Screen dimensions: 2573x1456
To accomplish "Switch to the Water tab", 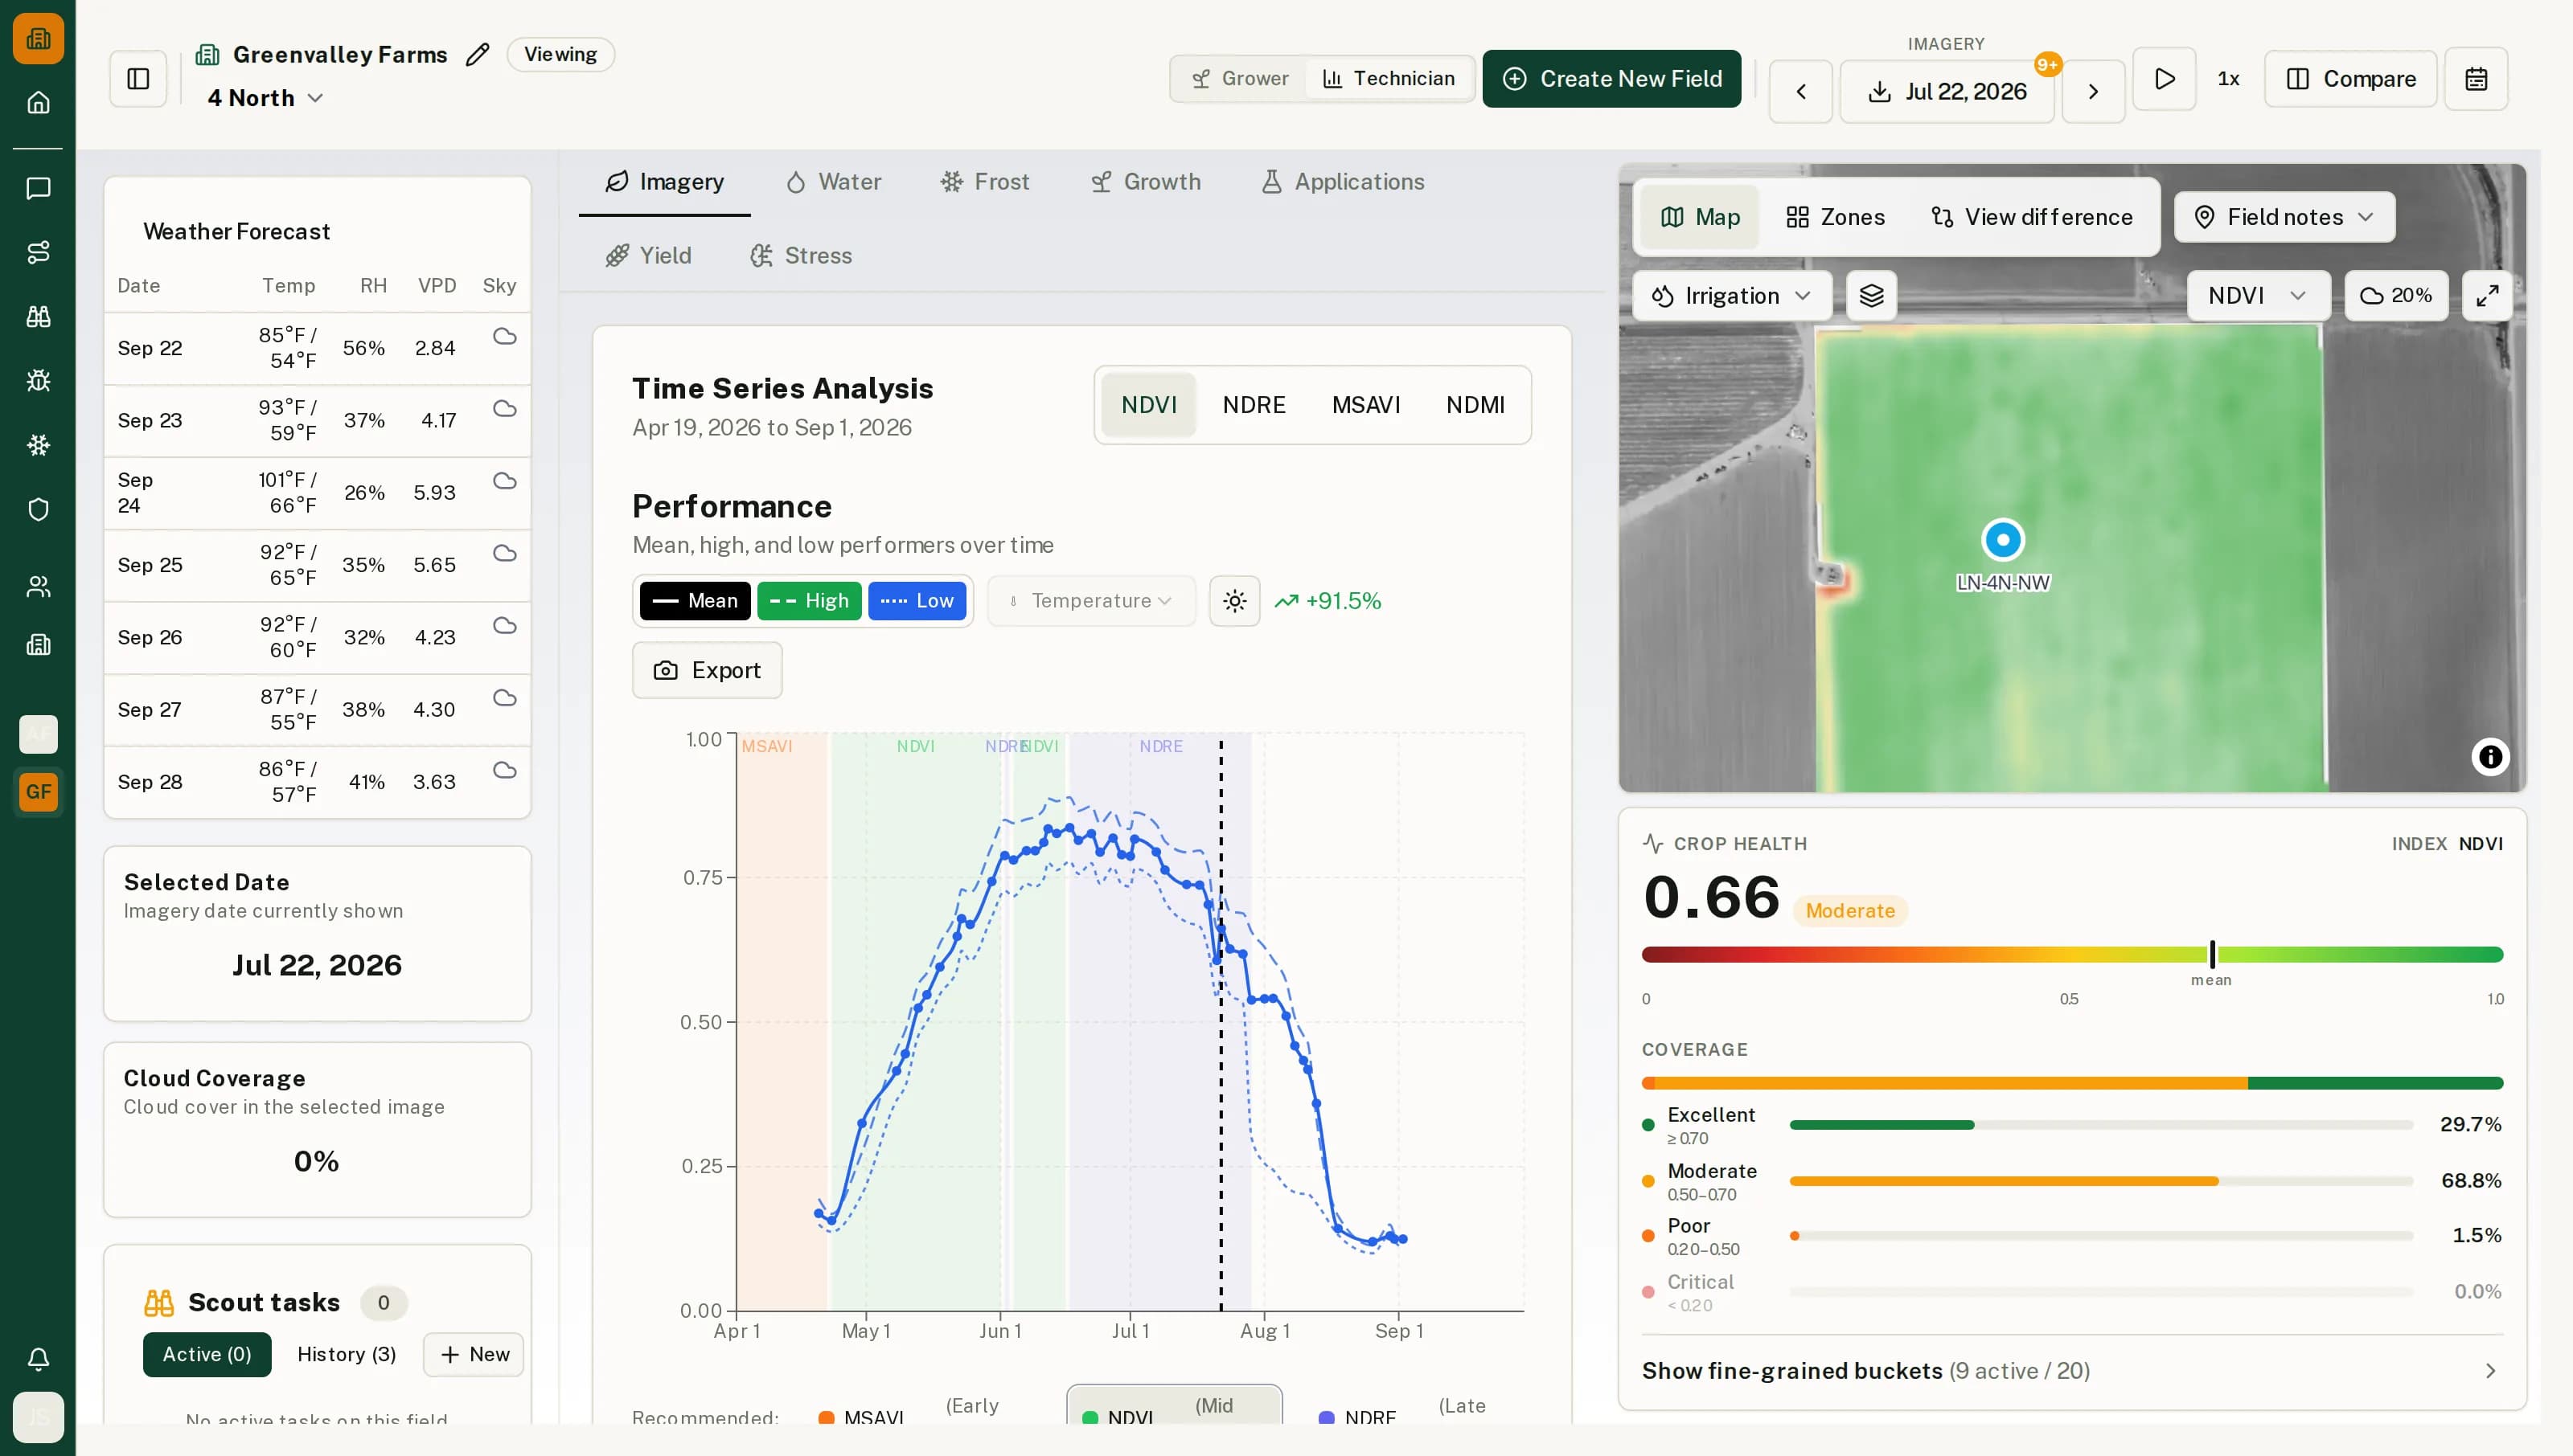I will (835, 182).
